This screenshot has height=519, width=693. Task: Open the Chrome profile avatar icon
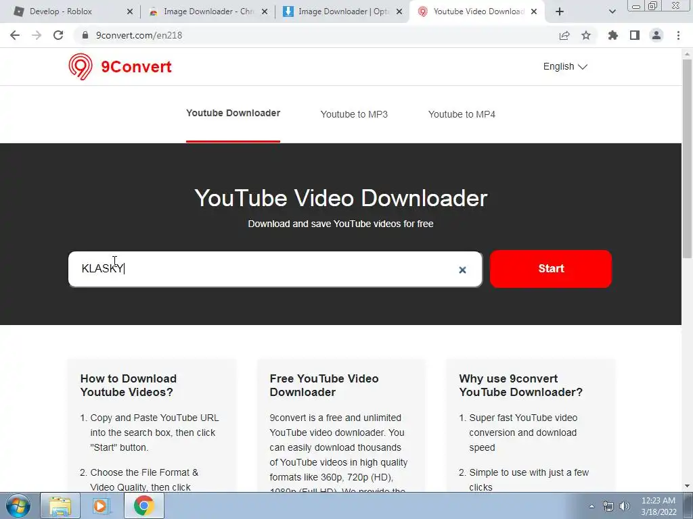pos(656,35)
